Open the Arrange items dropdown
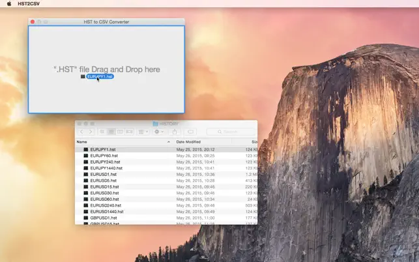419x262 pixels. pyautogui.click(x=143, y=132)
